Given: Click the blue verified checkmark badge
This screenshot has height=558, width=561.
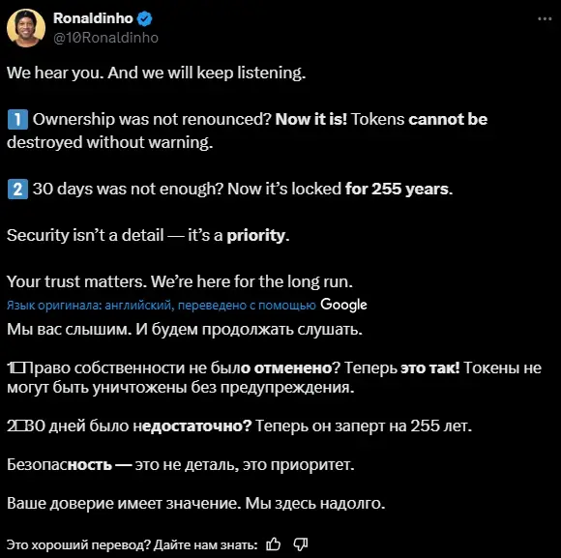Looking at the screenshot, I should 144,18.
